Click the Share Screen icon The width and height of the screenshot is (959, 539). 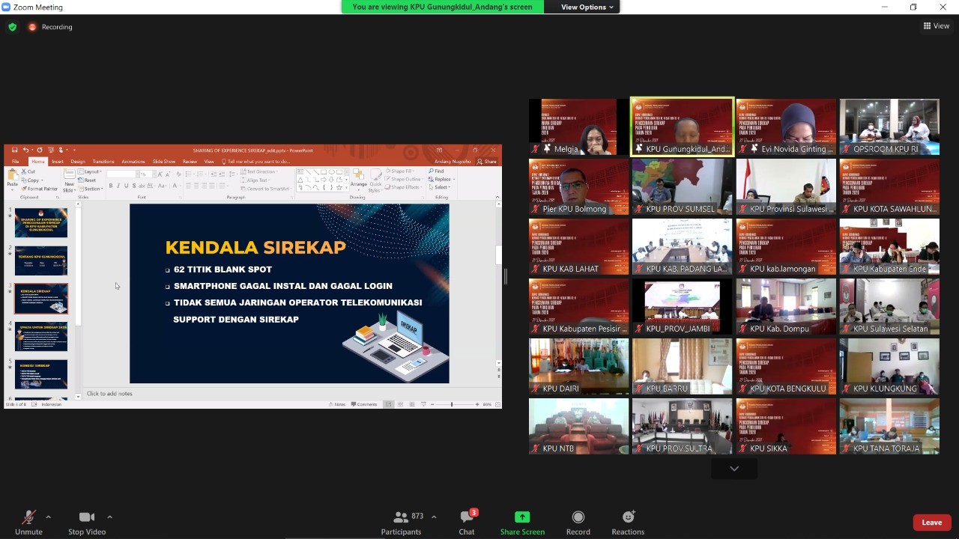click(522, 517)
